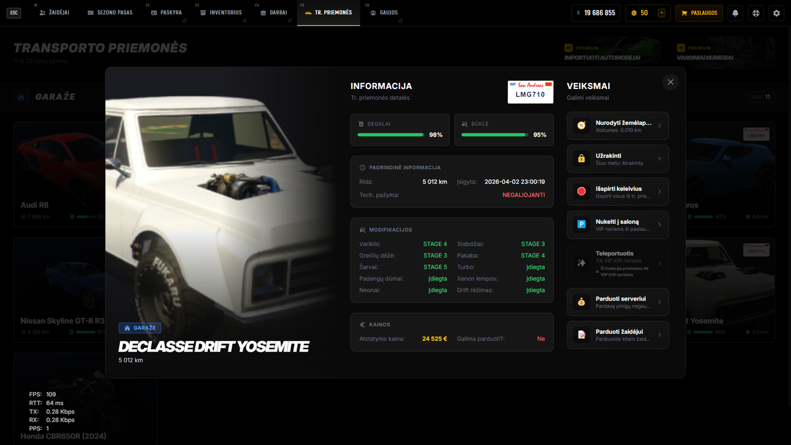This screenshot has height=445, width=791.
Task: Open settings with the gear icon
Action: coord(777,12)
